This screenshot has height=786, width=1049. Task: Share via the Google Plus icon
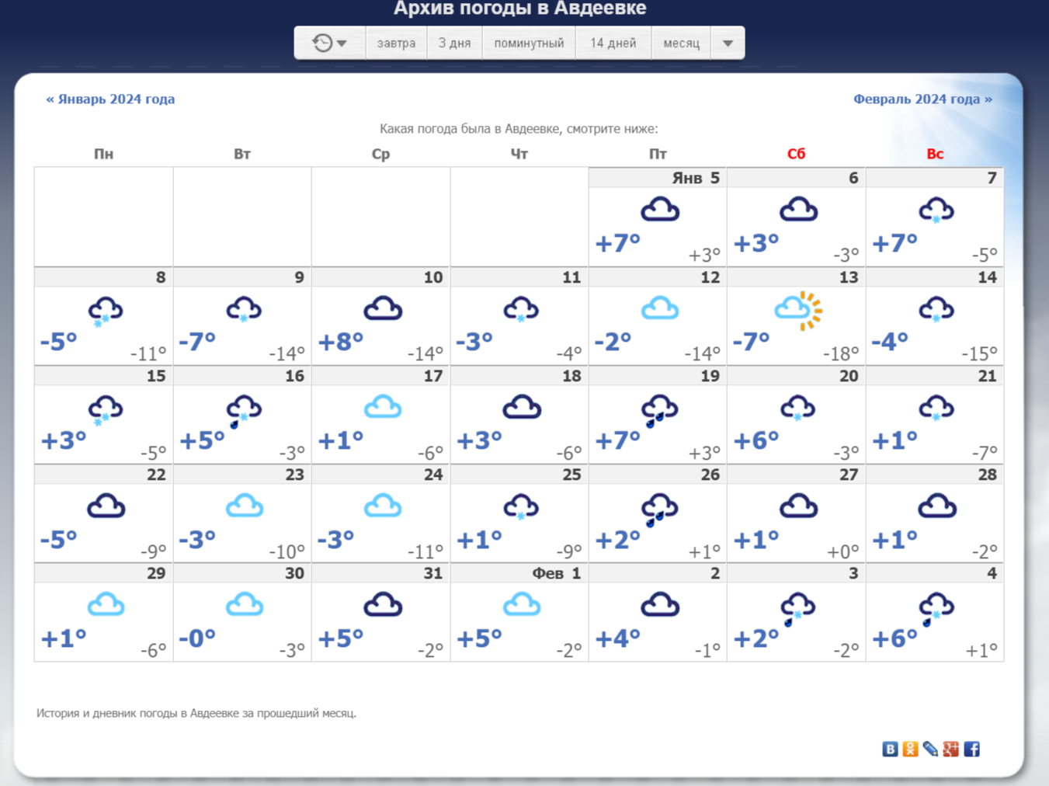950,749
